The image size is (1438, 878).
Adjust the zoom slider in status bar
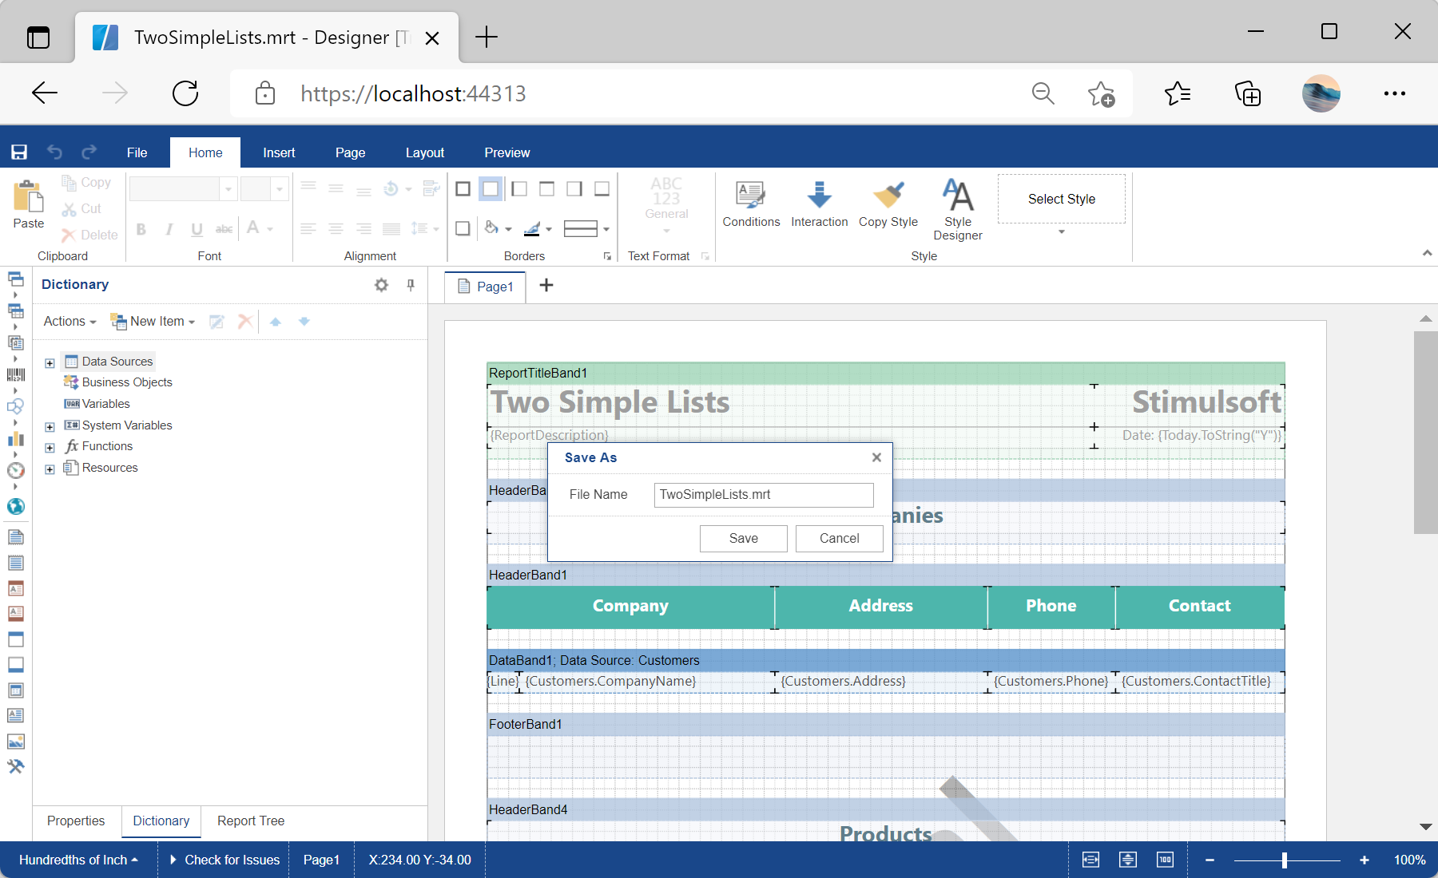point(1285,860)
